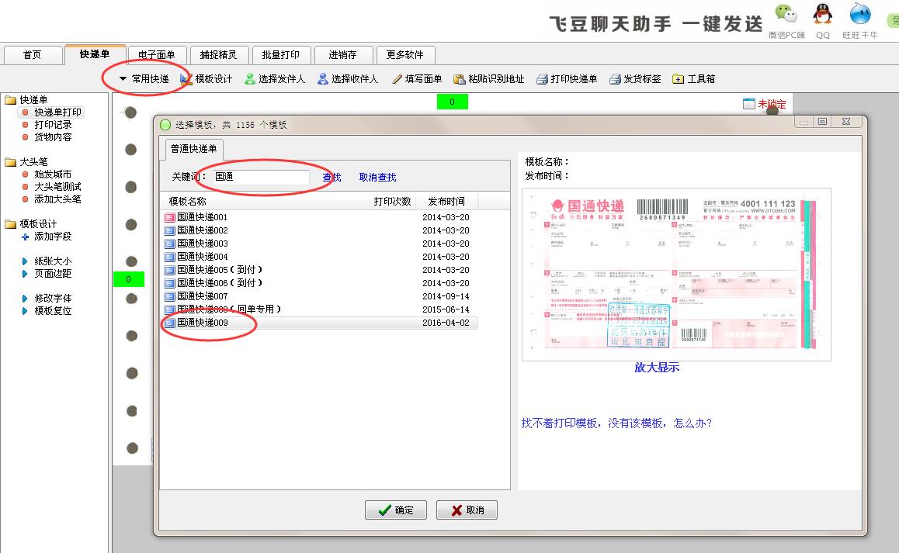
Task: Click 打印快递单 printer button
Action: pyautogui.click(x=567, y=79)
